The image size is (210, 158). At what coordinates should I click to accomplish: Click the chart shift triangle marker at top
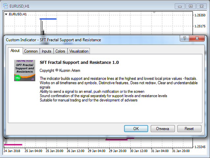pyautogui.click(x=154, y=13)
